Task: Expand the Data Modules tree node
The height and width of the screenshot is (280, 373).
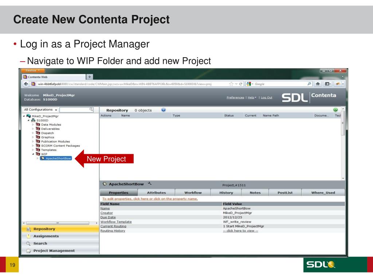Action: pyautogui.click(x=33, y=125)
